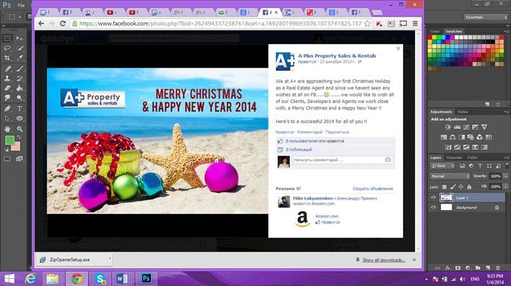Select the Lasso tool
The image size is (511, 286).
click(x=7, y=48)
